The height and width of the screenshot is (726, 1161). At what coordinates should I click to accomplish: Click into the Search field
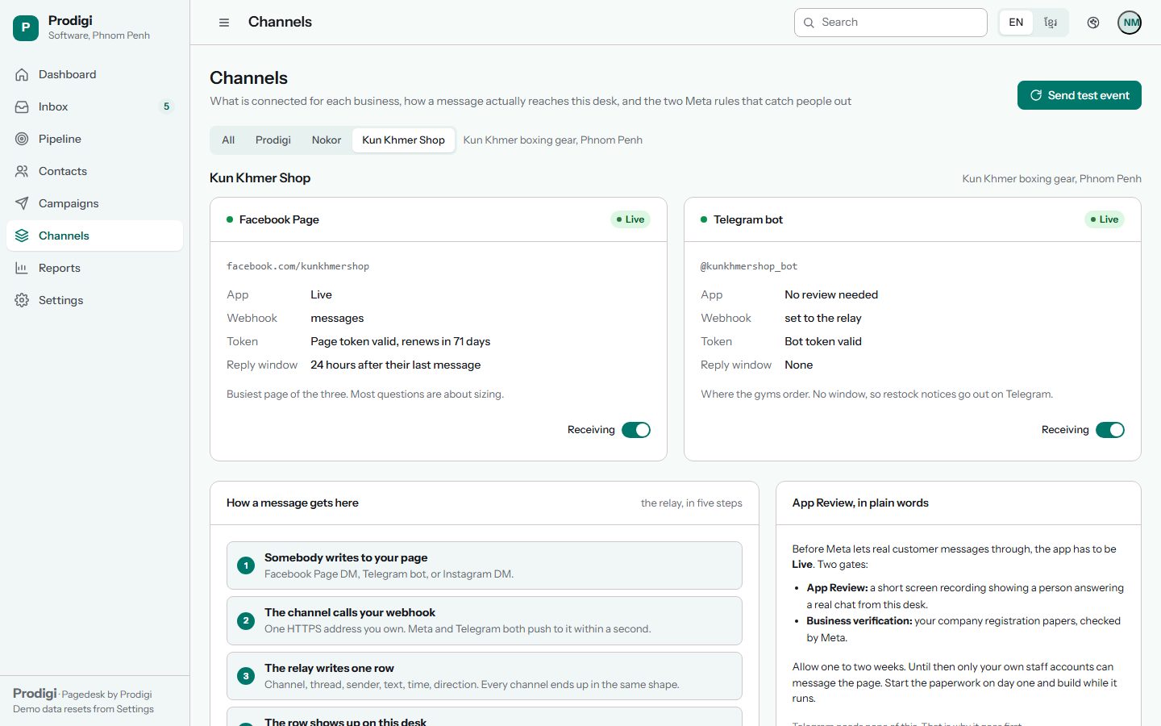point(891,23)
